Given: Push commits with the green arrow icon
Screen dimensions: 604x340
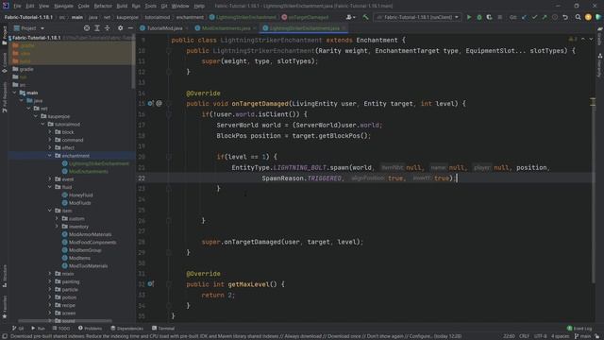Looking at the screenshot, I should point(545,17).
